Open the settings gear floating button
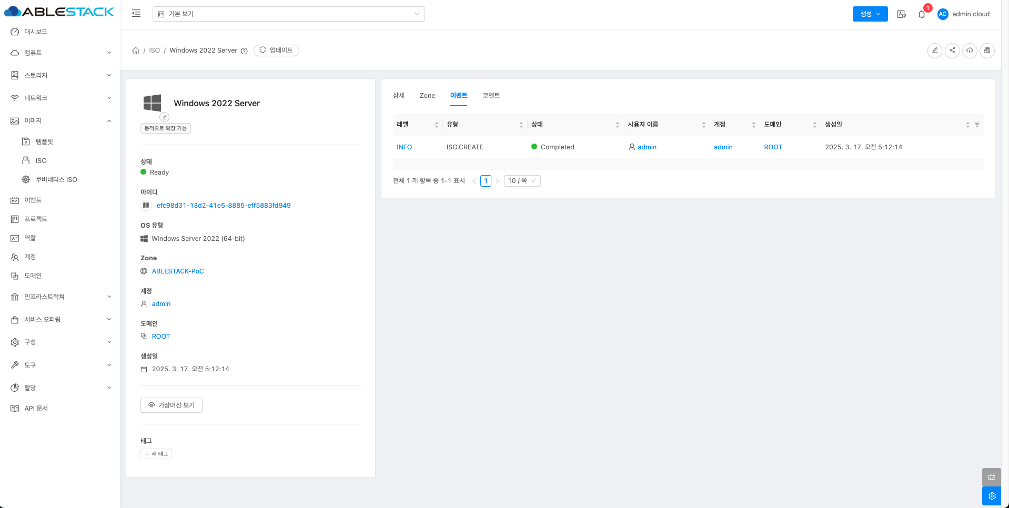 click(992, 496)
